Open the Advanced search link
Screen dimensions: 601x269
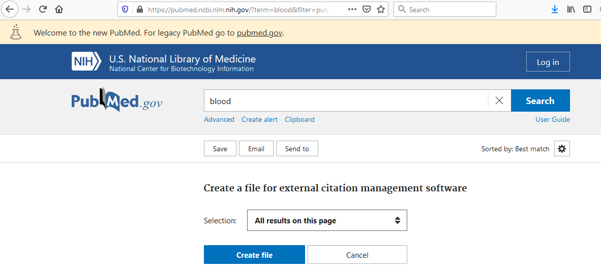pyautogui.click(x=219, y=119)
